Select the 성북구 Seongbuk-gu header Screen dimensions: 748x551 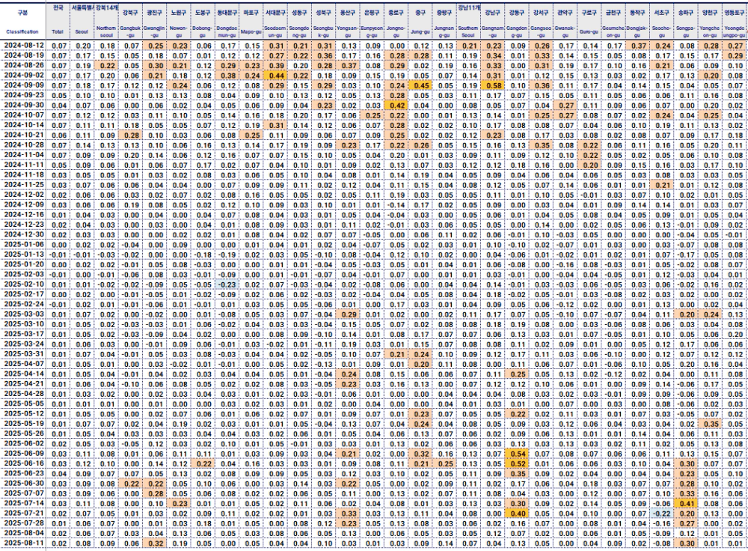[324, 21]
